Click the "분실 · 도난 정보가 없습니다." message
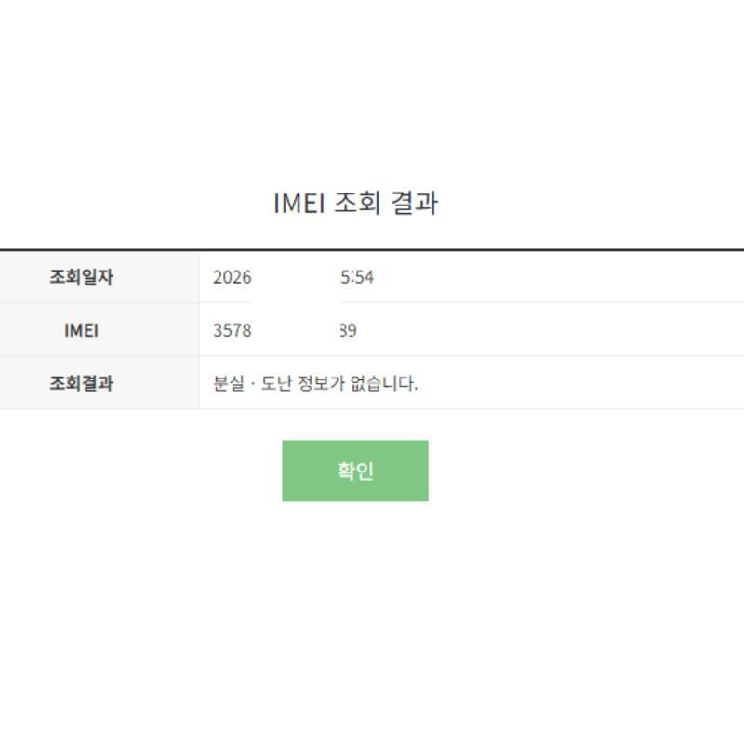 315,383
